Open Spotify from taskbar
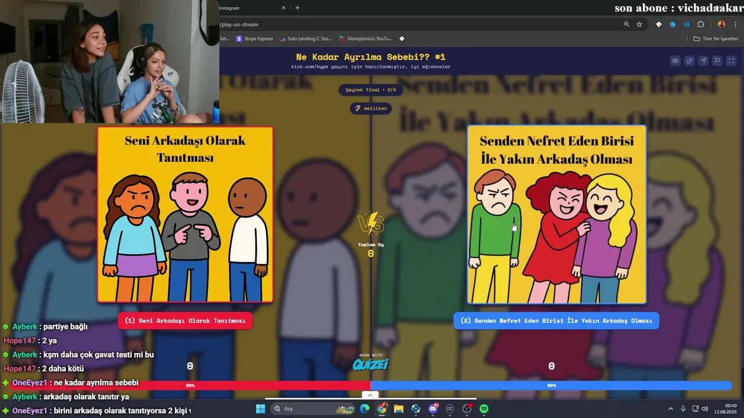This screenshot has height=418, width=744. coord(484,409)
